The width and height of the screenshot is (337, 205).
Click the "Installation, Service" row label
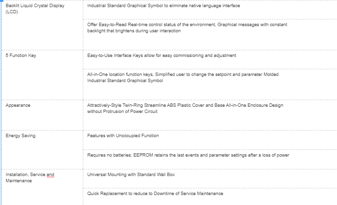coord(26,175)
